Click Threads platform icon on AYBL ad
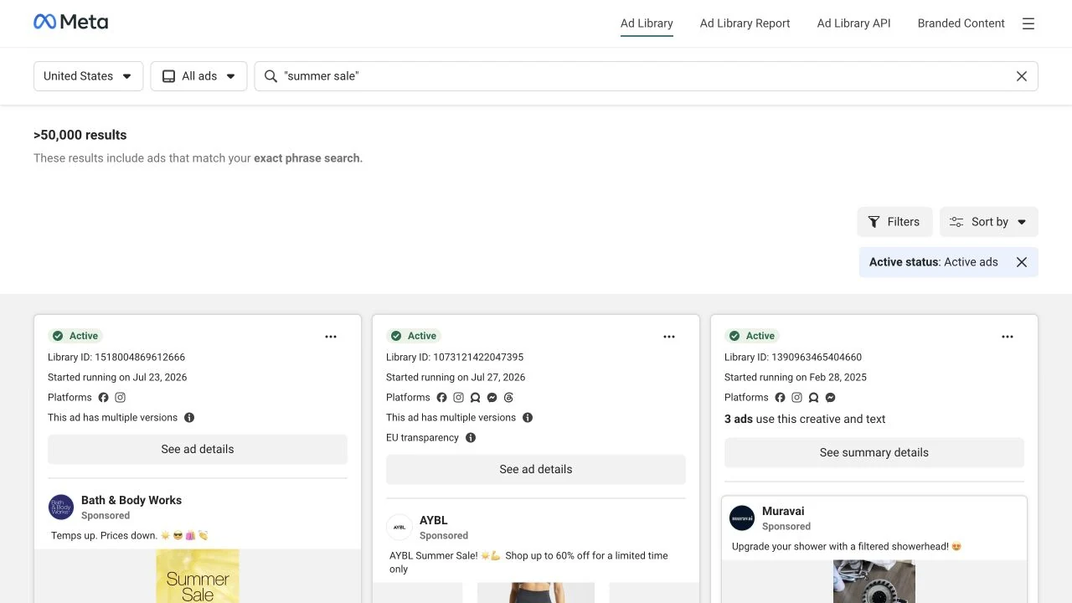The image size is (1072, 603). coord(508,398)
